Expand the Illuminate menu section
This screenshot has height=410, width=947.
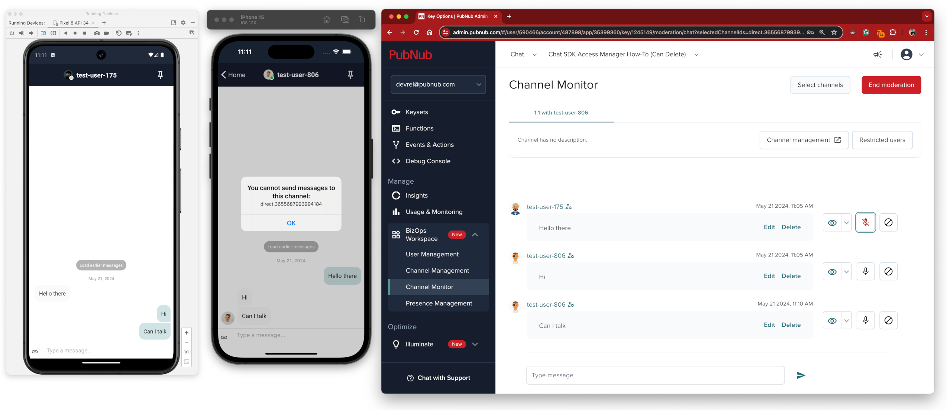[475, 344]
